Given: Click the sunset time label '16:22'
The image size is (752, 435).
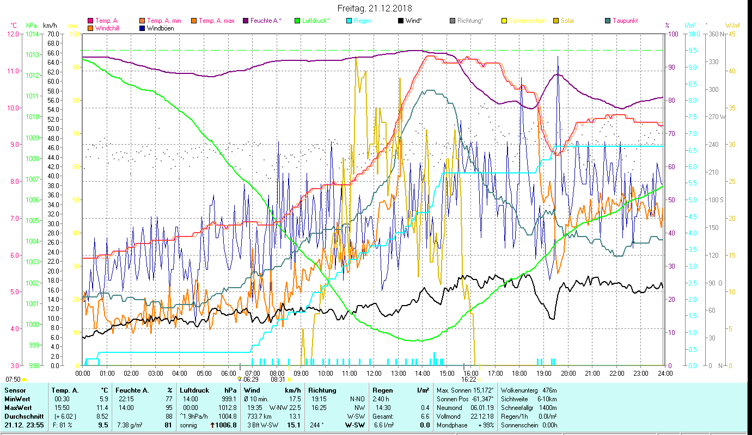Looking at the screenshot, I should pos(469,380).
